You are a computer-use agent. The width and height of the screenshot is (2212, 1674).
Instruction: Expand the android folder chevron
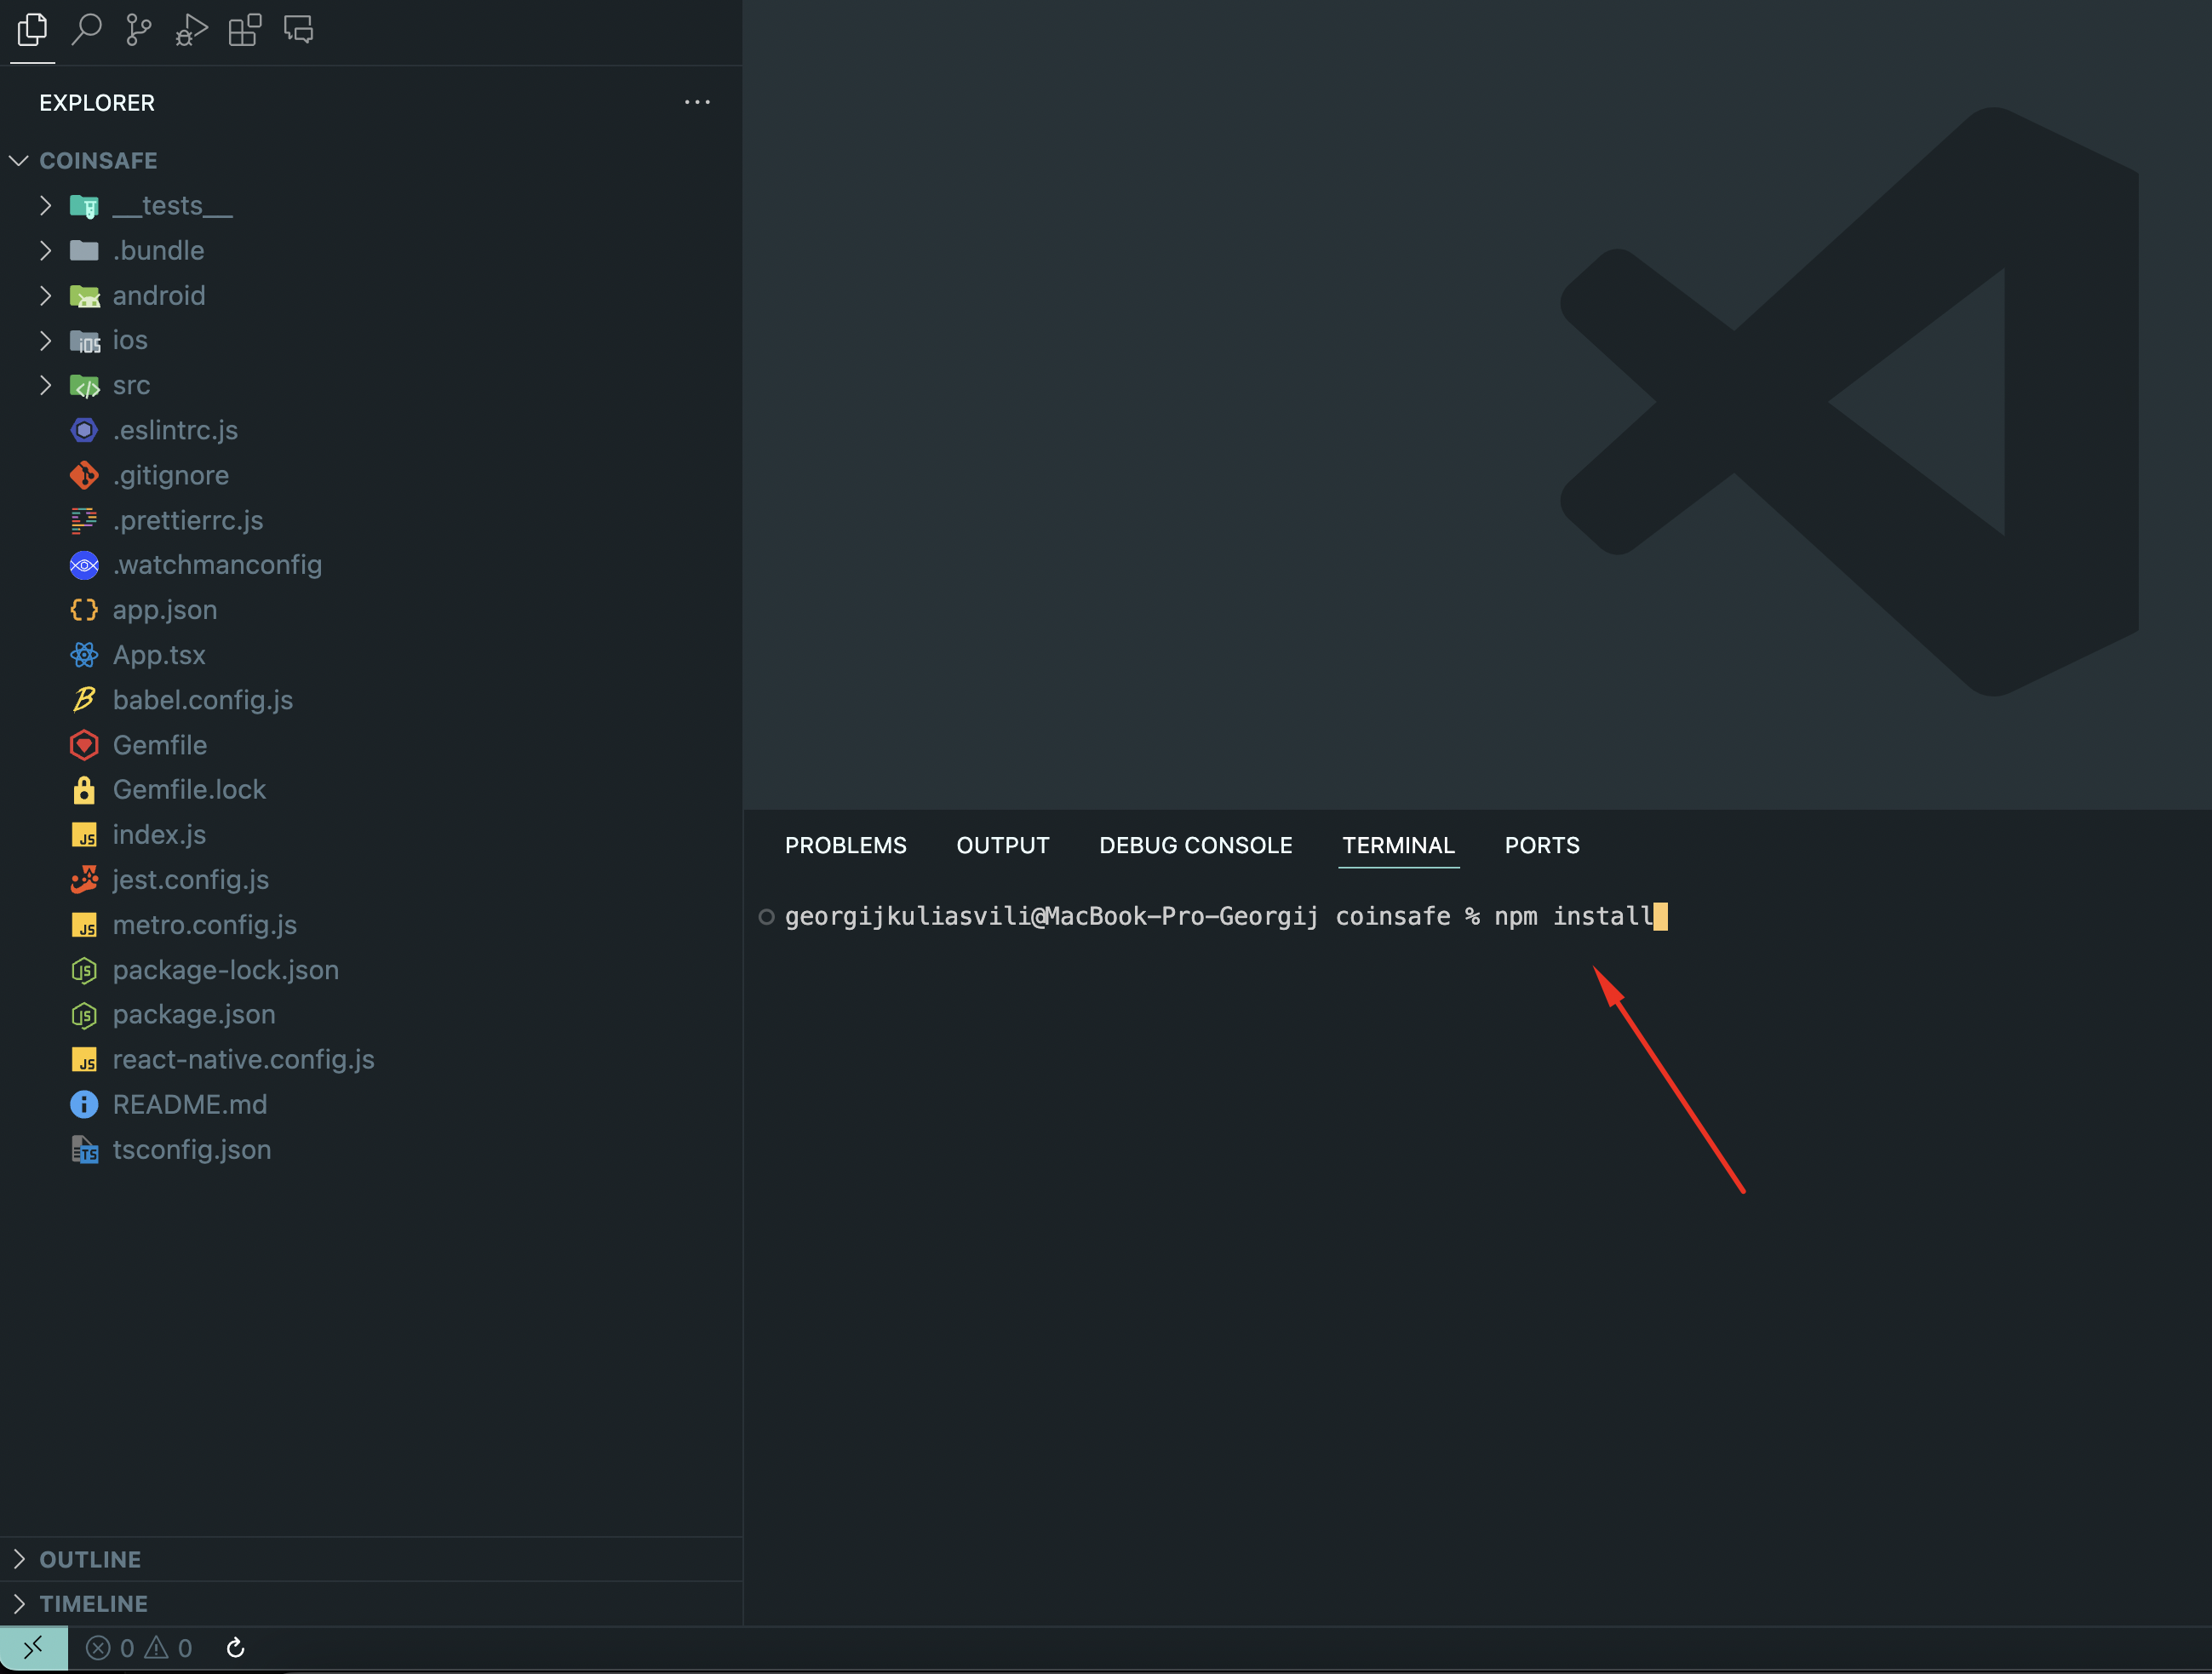[x=45, y=296]
